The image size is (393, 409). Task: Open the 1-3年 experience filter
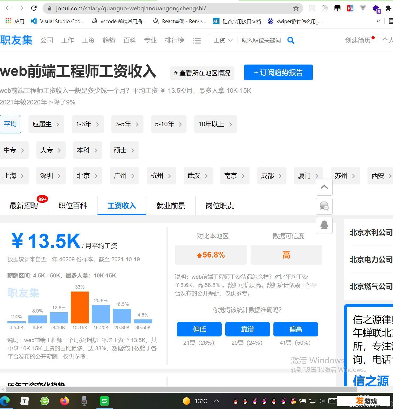point(88,124)
